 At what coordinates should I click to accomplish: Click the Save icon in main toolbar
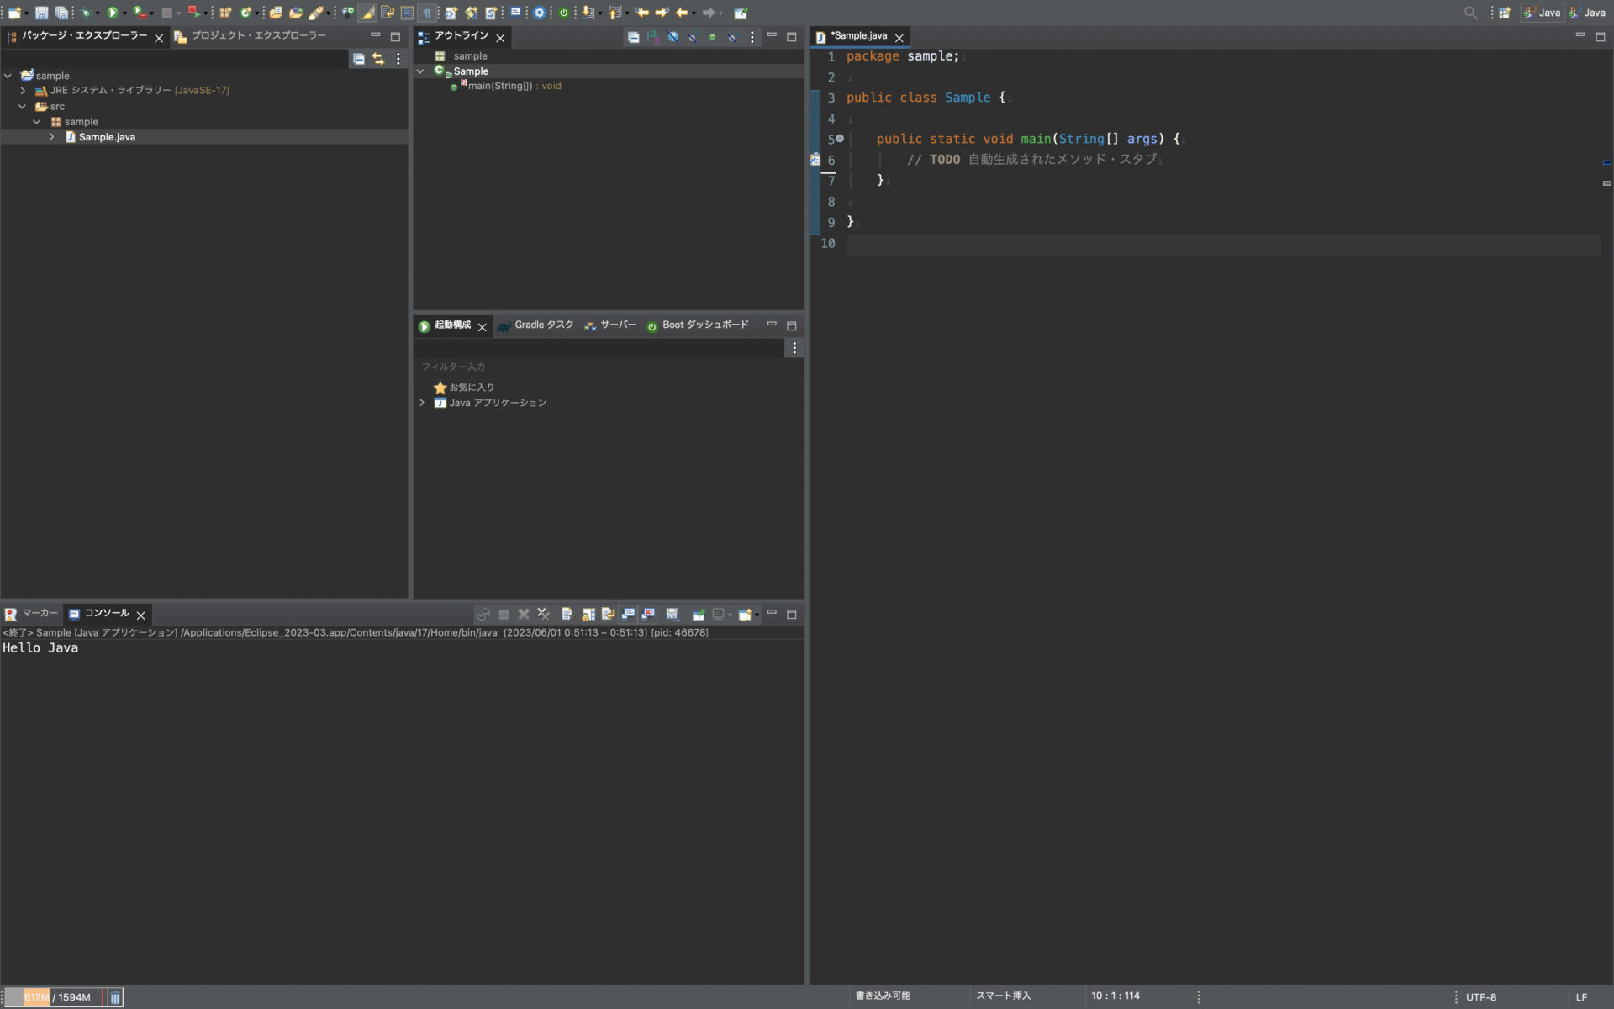pos(41,13)
